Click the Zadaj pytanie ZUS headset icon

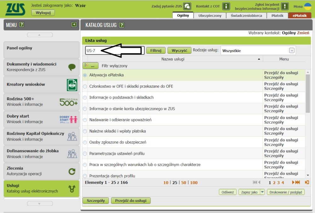(x=187, y=6)
